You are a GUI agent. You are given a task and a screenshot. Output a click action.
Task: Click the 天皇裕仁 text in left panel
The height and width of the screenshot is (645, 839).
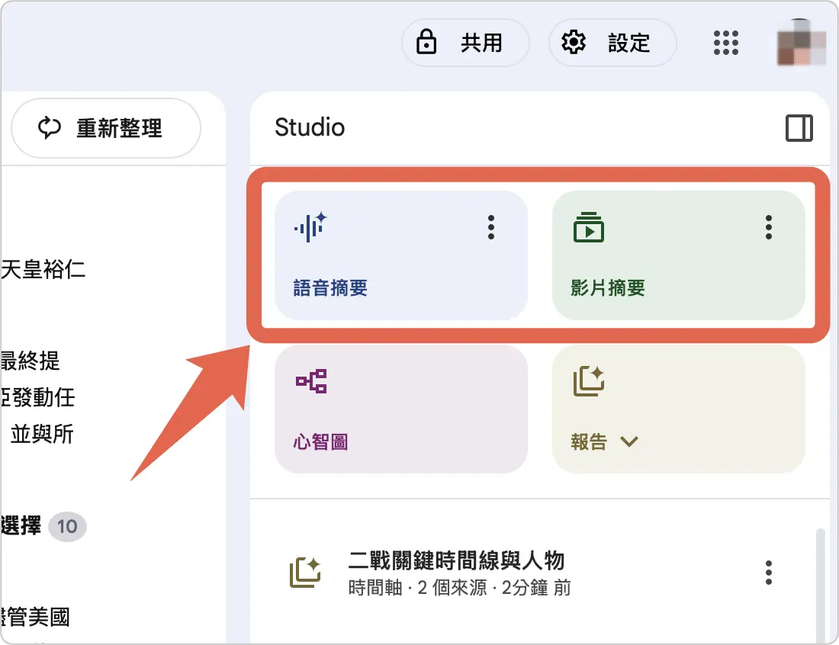pos(43,270)
